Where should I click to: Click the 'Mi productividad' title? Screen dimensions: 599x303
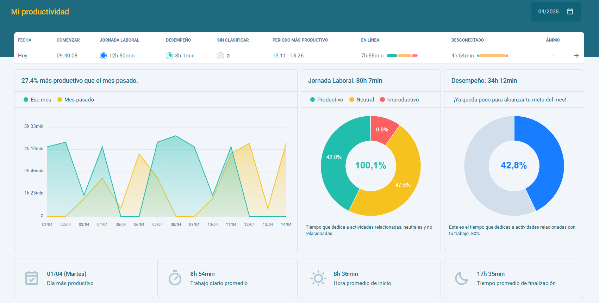pyautogui.click(x=40, y=12)
